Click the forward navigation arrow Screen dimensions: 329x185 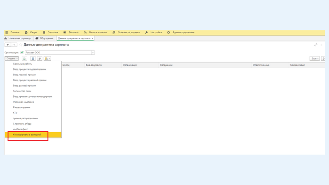point(14,45)
